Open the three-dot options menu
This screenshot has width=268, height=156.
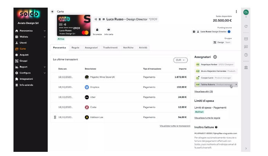tap(237, 11)
